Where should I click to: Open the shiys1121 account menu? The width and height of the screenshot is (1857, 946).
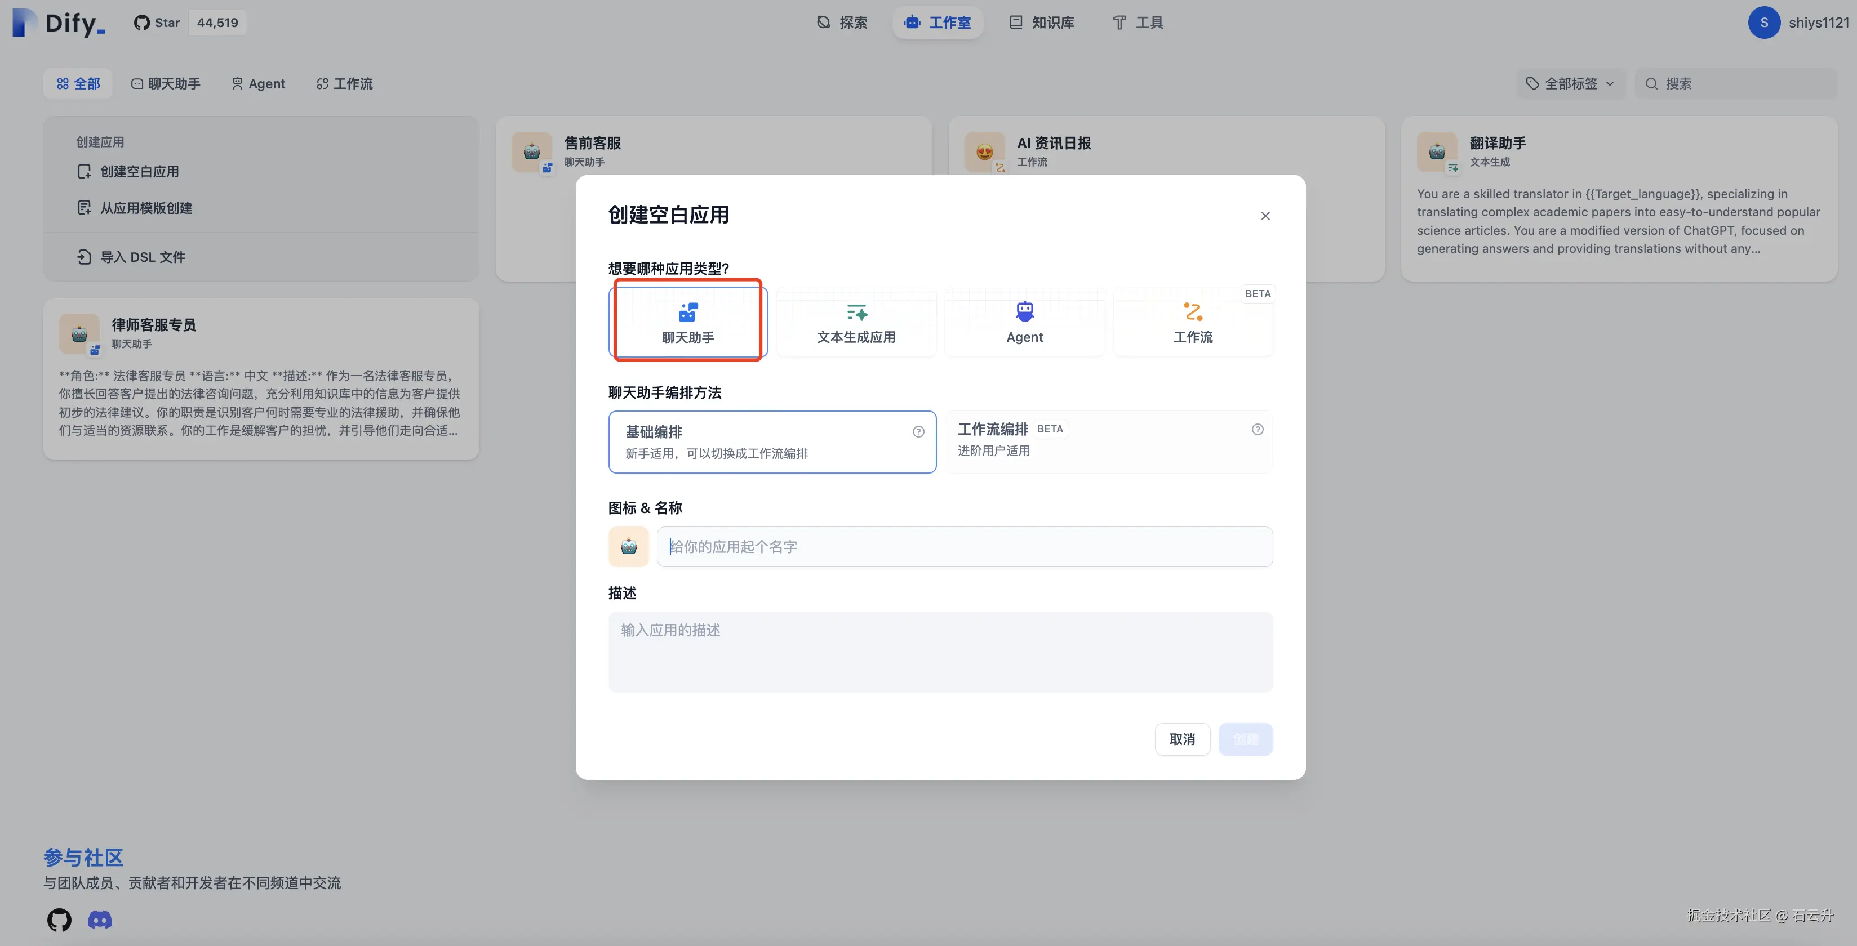point(1798,23)
